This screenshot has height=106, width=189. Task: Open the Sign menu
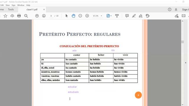pyautogui.click(x=13, y=5)
